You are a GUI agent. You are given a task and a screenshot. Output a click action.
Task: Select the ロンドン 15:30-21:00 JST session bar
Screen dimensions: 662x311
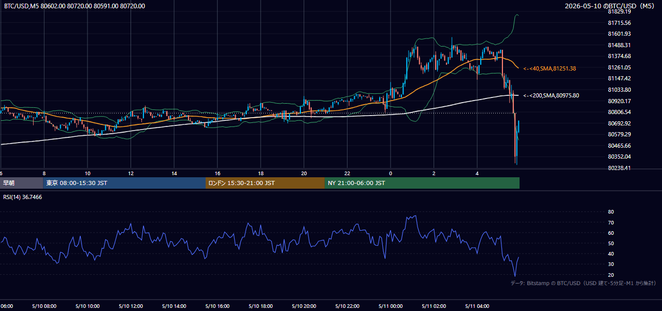click(265, 183)
